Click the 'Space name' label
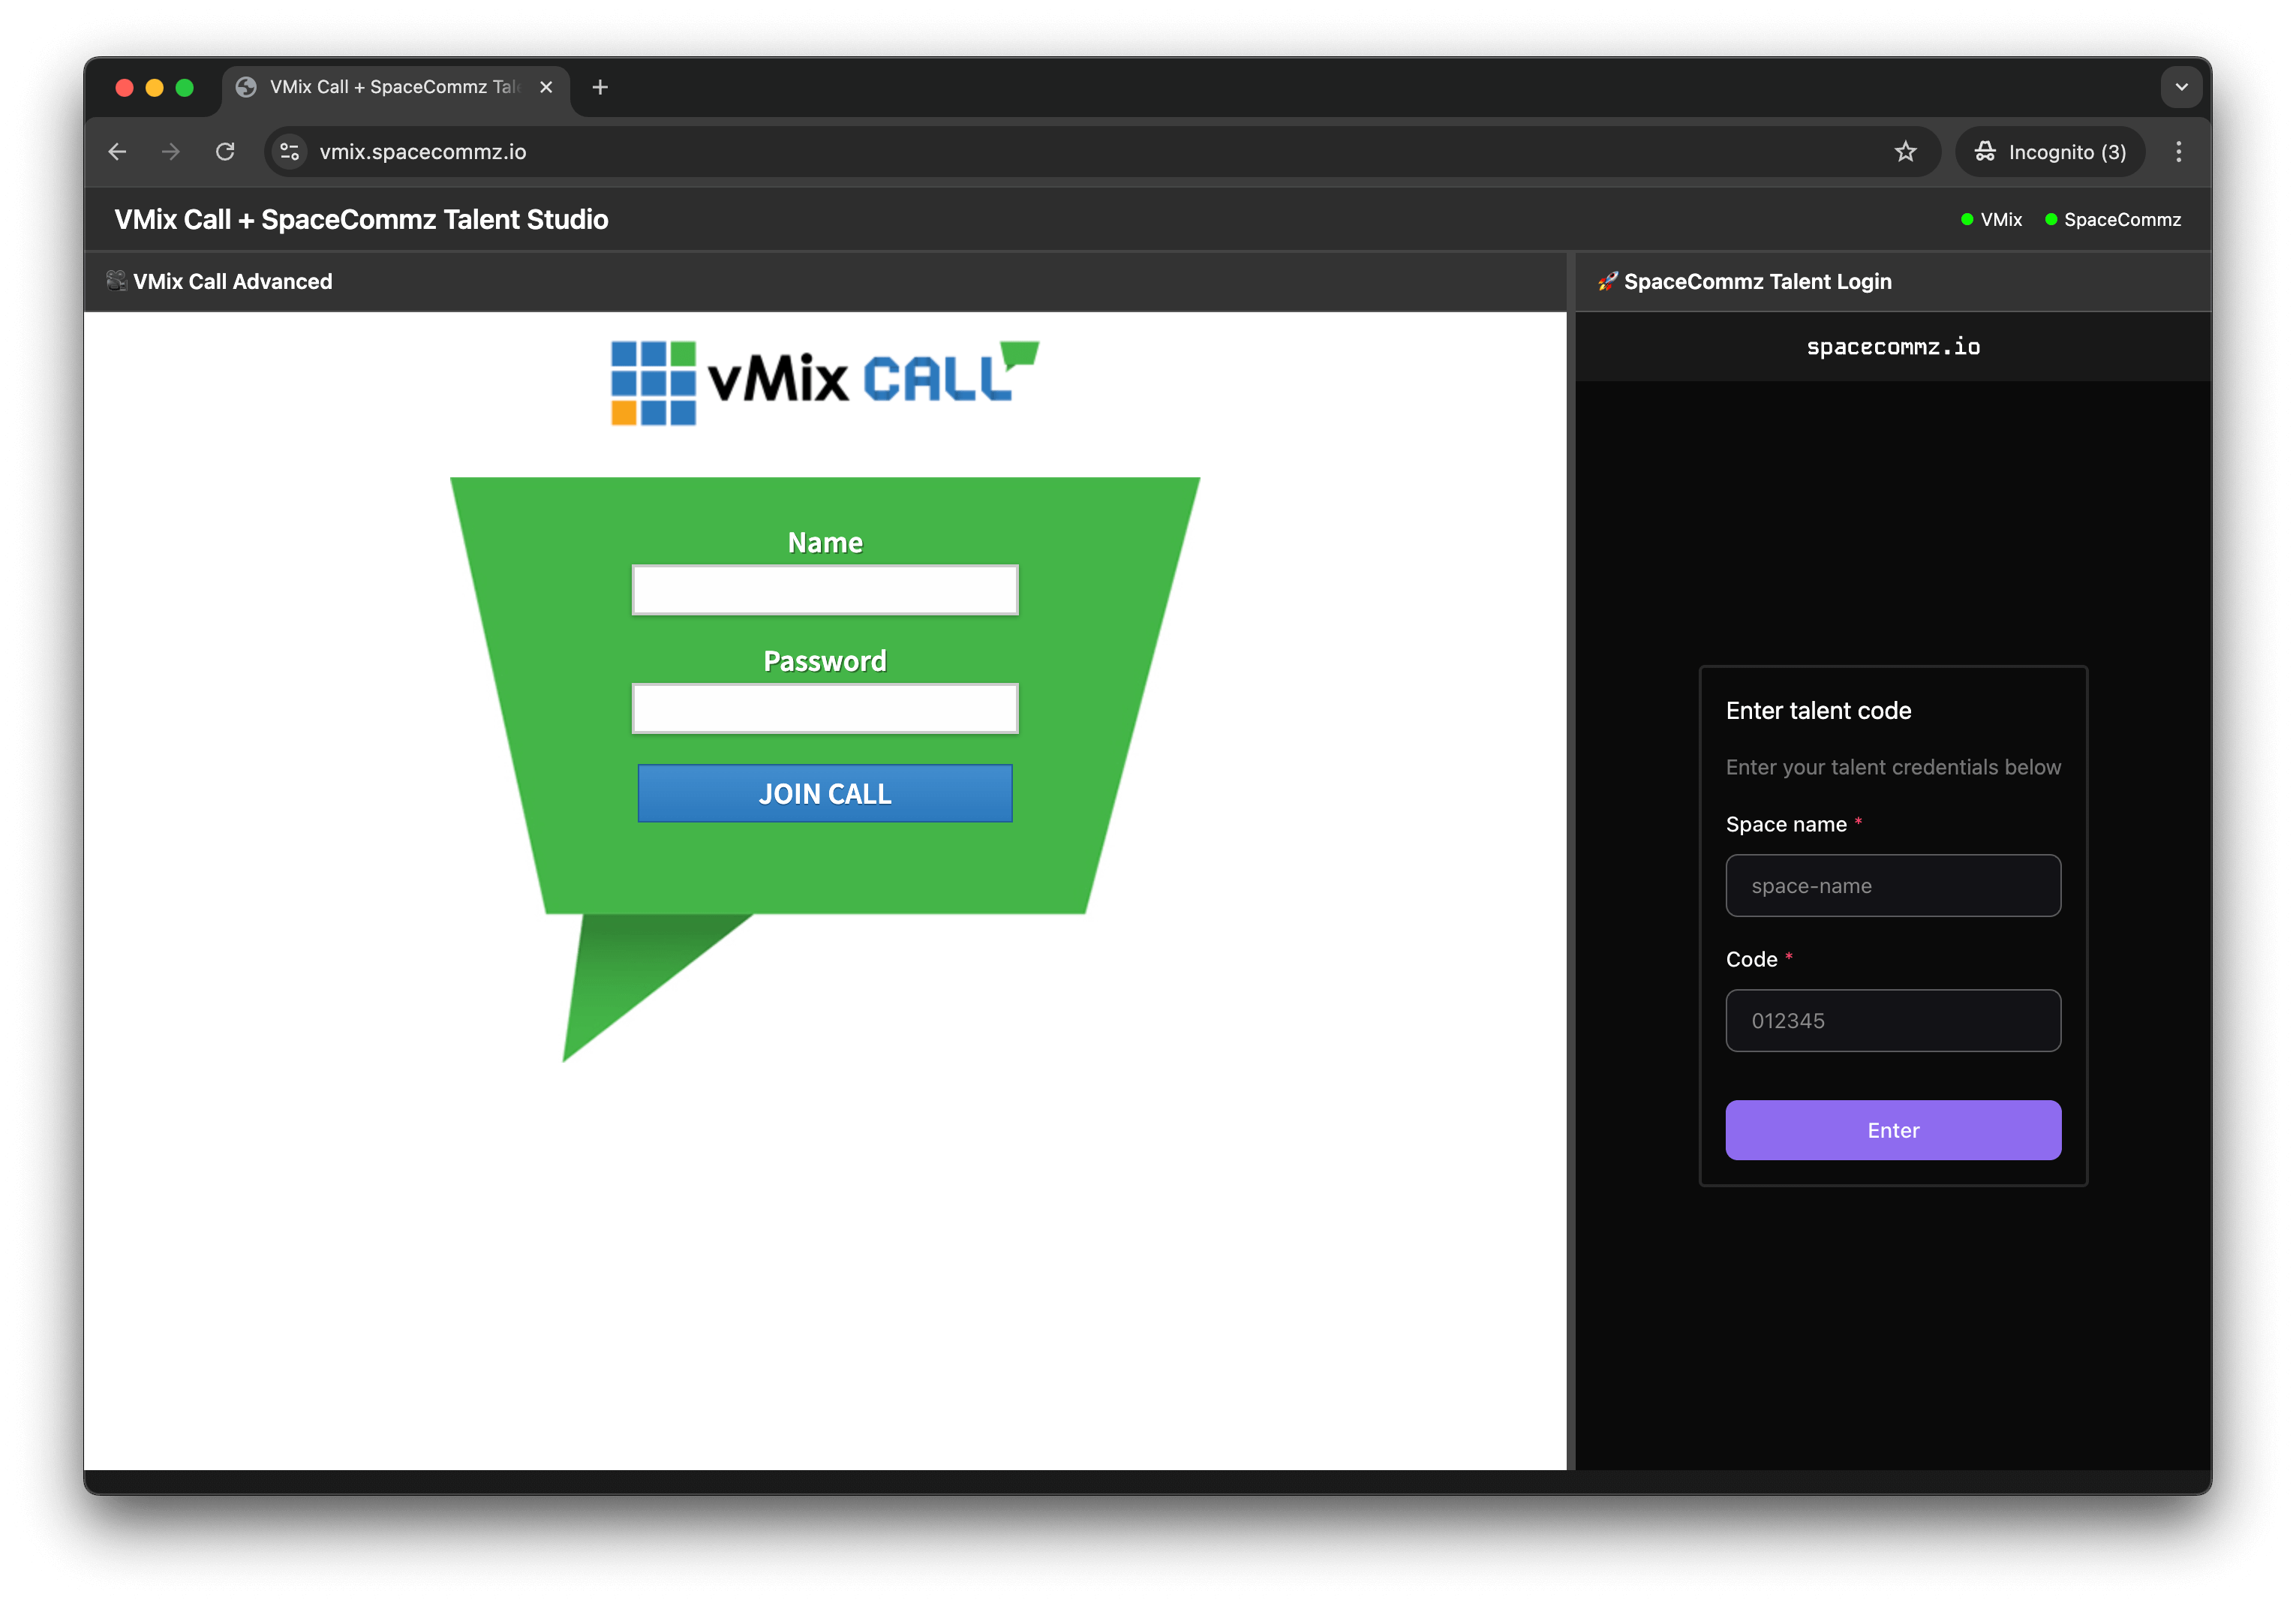 (1785, 824)
